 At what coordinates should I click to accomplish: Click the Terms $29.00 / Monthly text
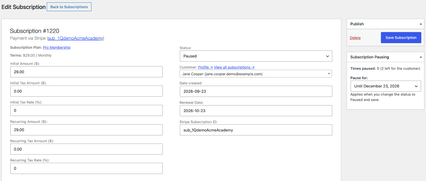(31, 55)
